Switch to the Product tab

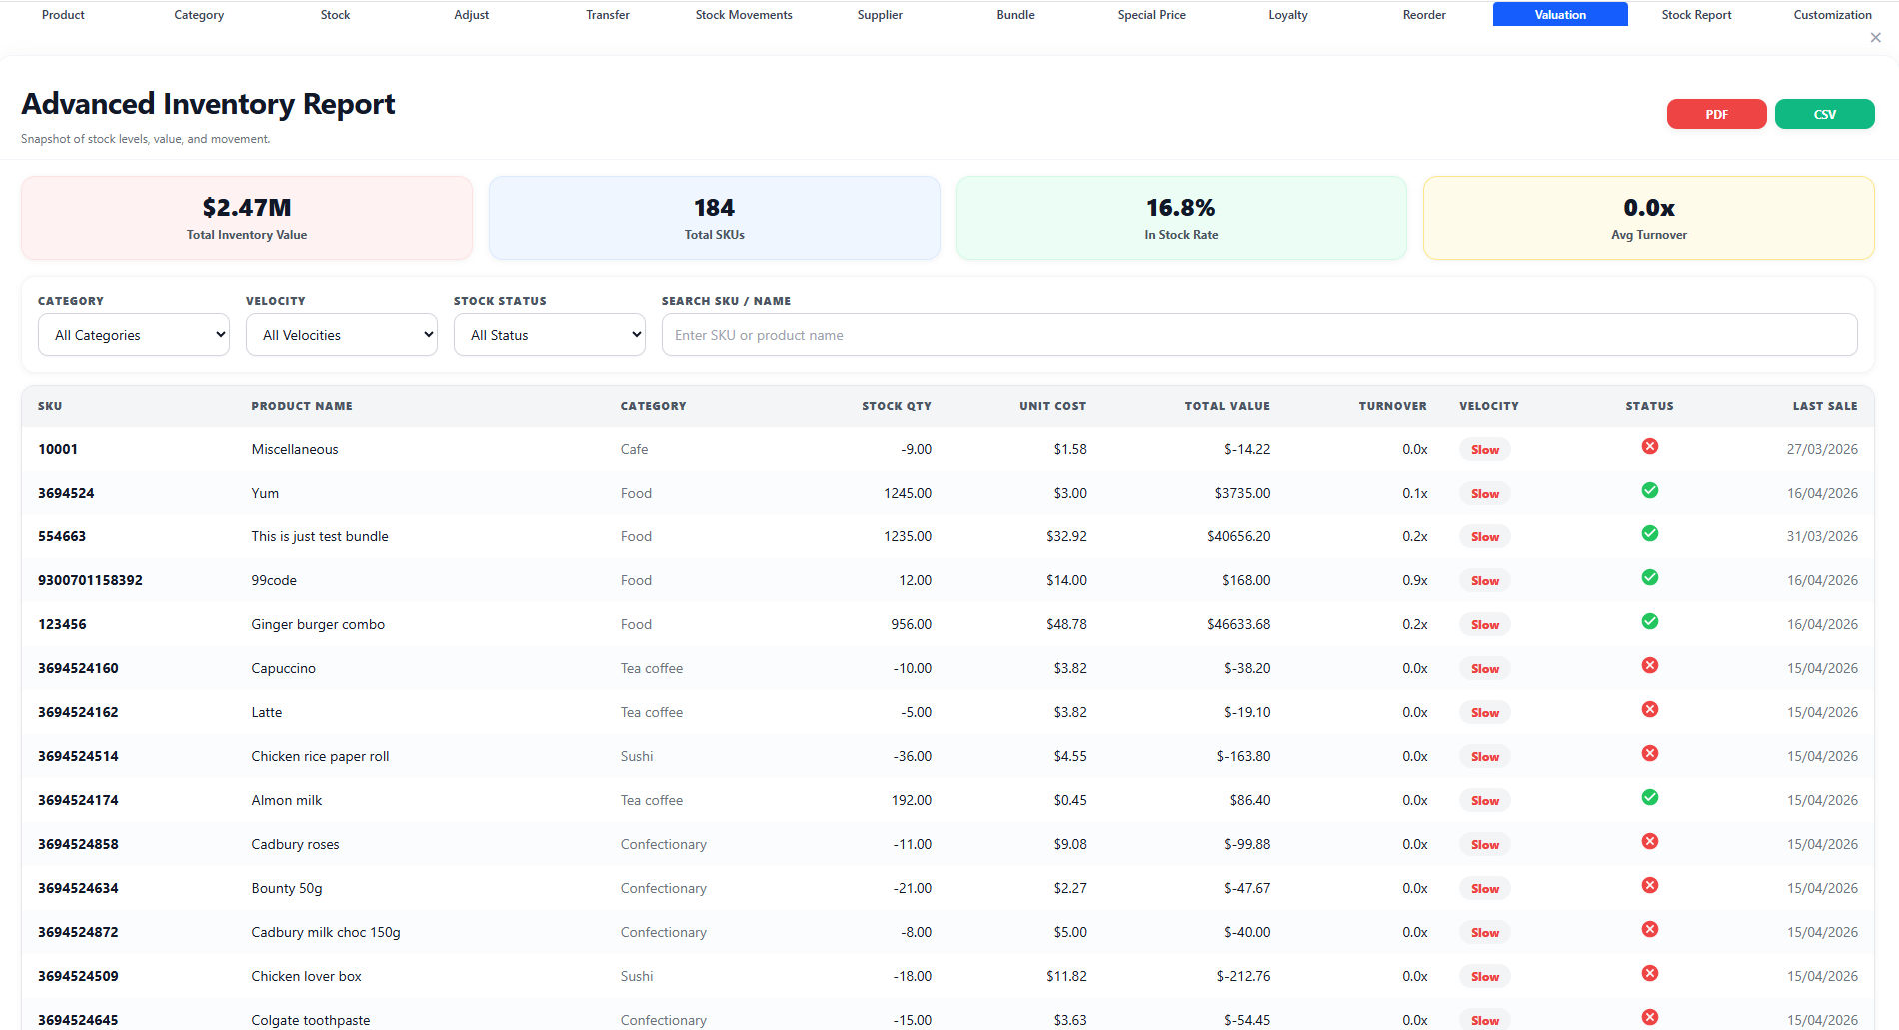point(63,15)
